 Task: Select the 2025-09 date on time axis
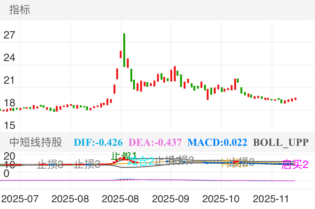(x=171, y=199)
